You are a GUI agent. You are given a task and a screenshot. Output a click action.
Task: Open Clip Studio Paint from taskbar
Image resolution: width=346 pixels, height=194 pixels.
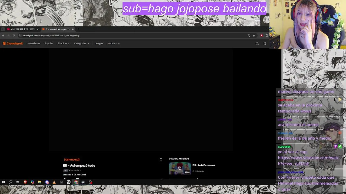[69, 182]
